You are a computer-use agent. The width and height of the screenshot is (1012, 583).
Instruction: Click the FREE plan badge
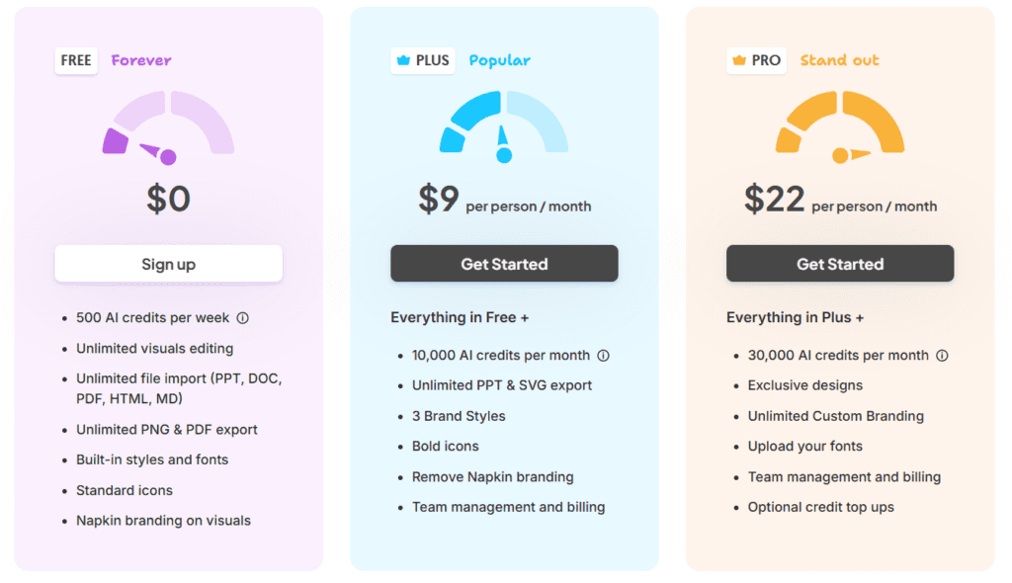76,60
